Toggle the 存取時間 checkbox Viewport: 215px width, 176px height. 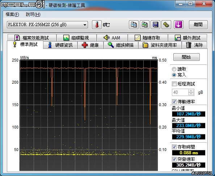tap(174, 147)
